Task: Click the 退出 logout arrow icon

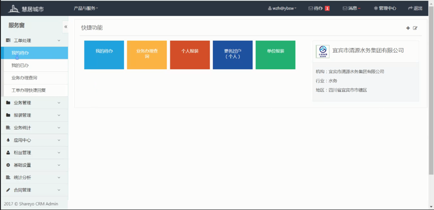Action: click(x=410, y=9)
